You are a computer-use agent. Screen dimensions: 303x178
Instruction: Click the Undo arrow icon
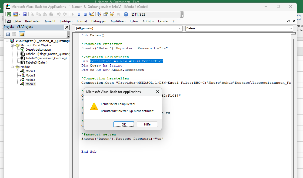coord(59,14)
